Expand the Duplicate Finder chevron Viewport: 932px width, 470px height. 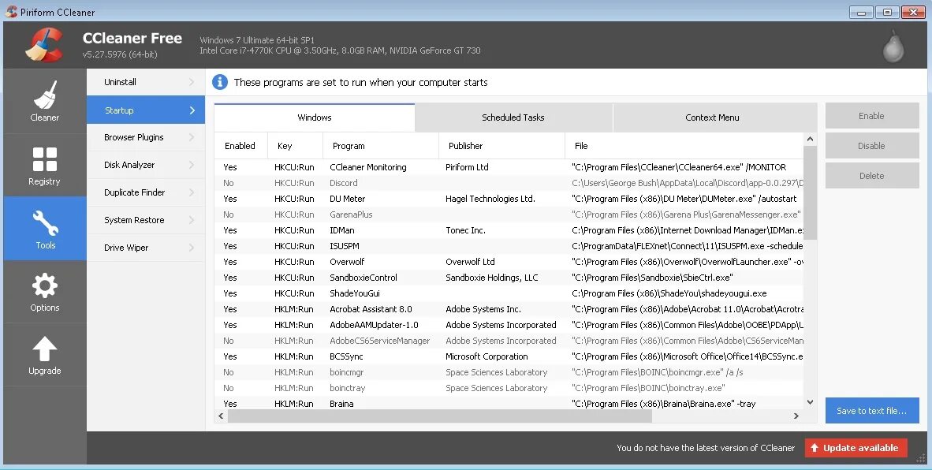click(192, 192)
